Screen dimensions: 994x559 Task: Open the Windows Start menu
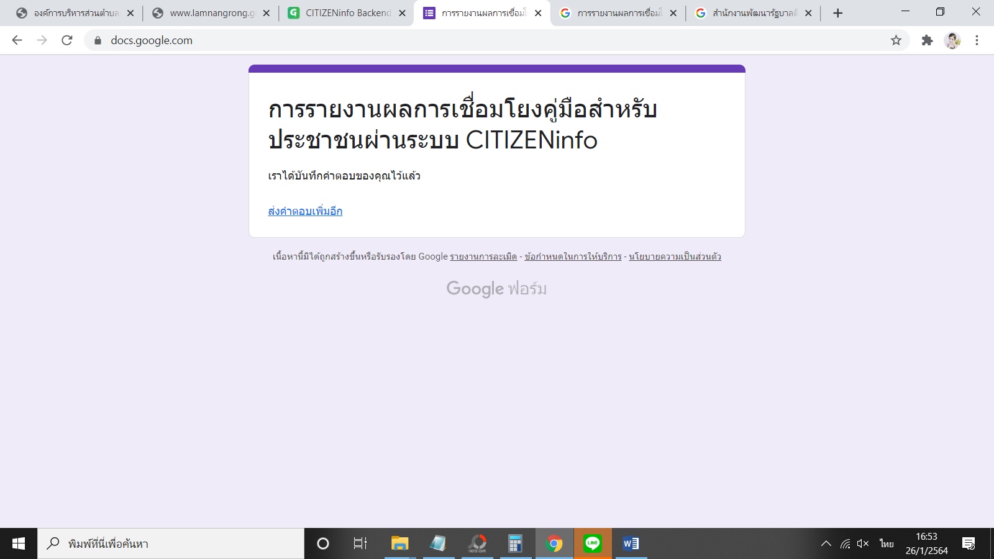point(19,543)
